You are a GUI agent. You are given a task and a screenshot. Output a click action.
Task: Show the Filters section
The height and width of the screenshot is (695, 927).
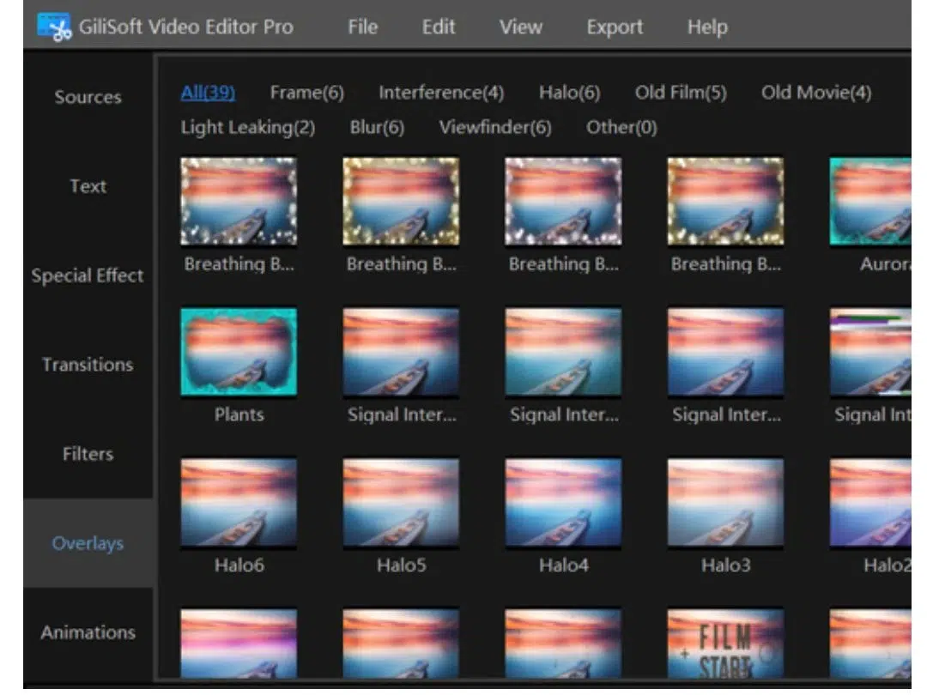88,454
